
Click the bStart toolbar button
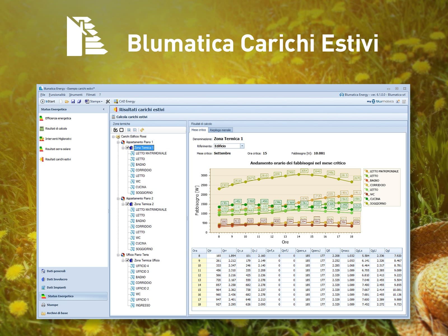pyautogui.click(x=48, y=101)
